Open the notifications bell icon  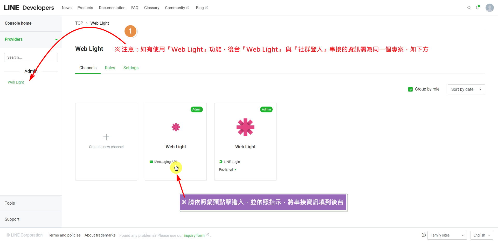(478, 8)
